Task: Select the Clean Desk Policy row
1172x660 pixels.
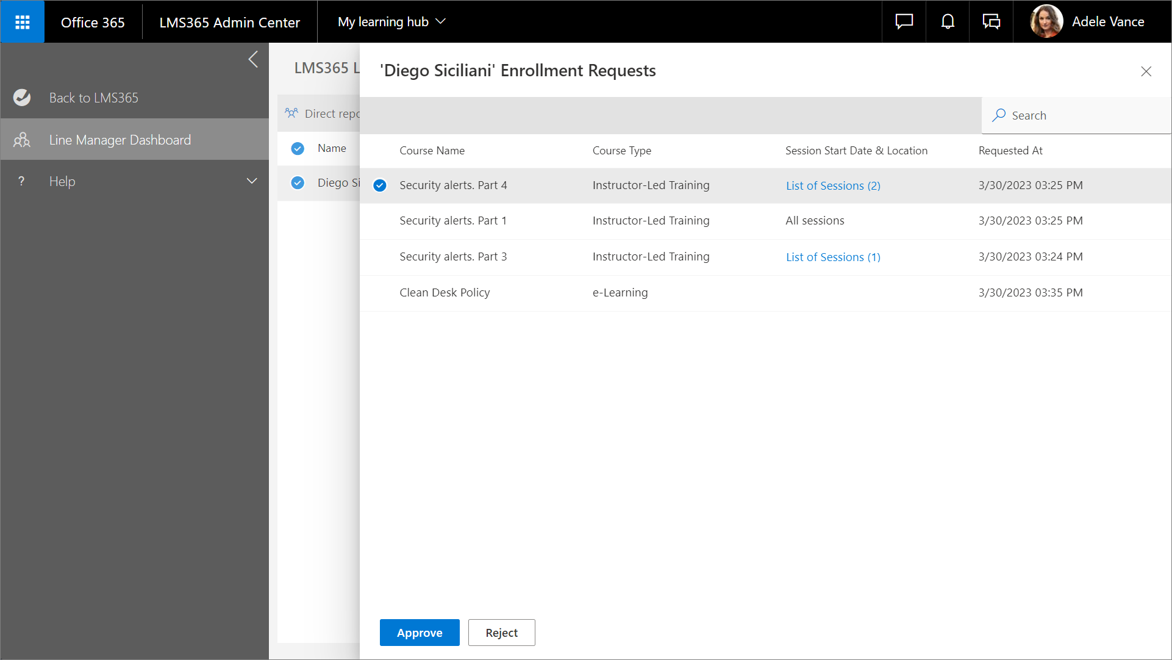Action: (445, 293)
